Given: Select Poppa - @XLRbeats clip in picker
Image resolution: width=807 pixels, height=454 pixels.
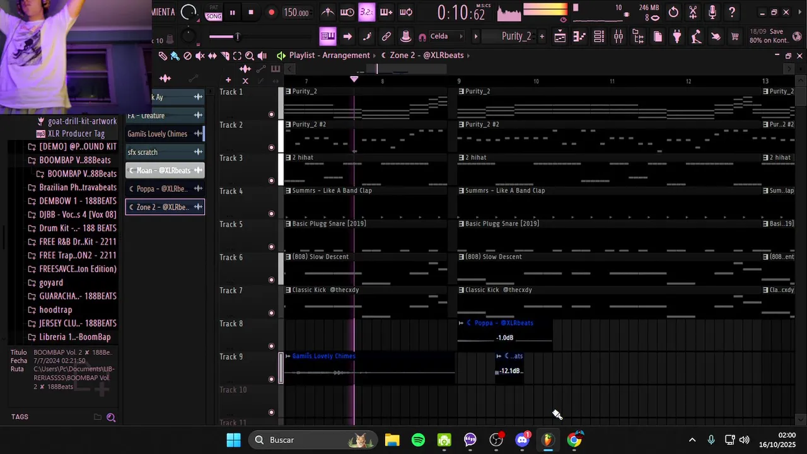Looking at the screenshot, I should point(165,189).
